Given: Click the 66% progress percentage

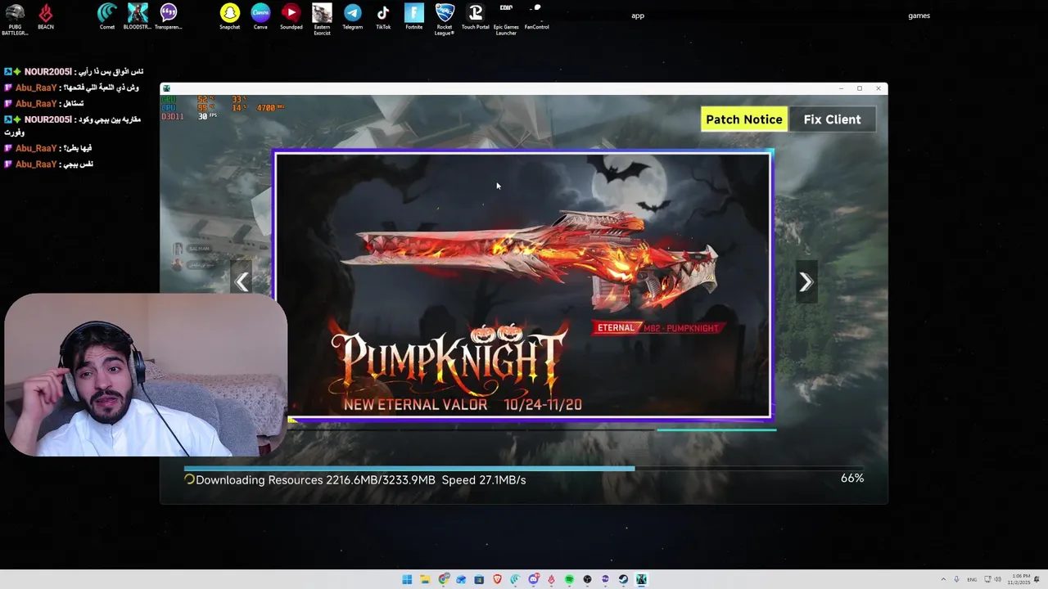Looking at the screenshot, I should tap(852, 478).
